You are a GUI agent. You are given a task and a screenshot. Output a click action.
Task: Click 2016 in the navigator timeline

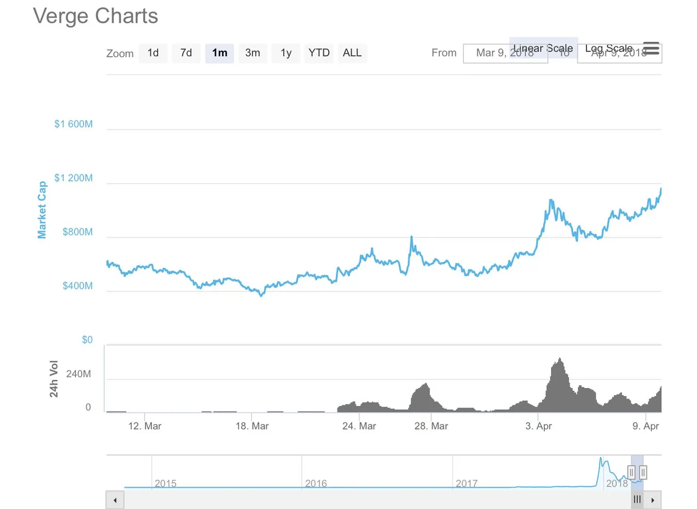tap(316, 484)
